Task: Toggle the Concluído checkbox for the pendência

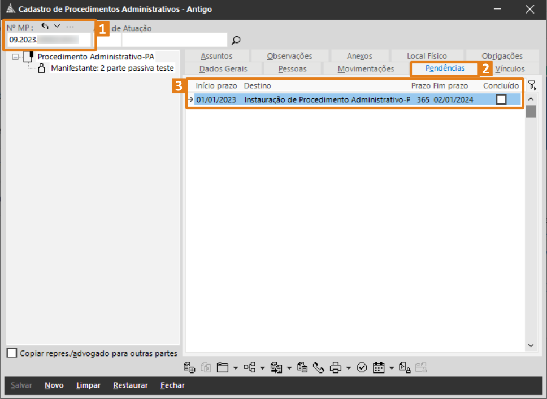Action: pyautogui.click(x=501, y=99)
